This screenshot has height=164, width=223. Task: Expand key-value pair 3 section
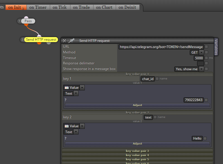[137, 151]
